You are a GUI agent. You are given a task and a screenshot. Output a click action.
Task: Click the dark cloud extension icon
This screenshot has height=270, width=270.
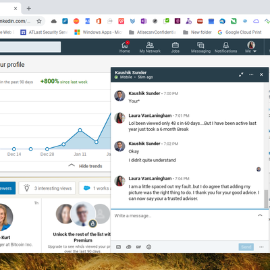(54, 21)
